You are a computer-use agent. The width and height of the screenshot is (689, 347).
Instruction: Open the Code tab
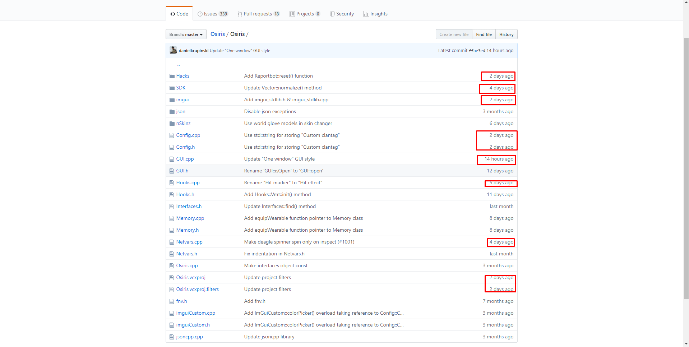click(x=179, y=14)
